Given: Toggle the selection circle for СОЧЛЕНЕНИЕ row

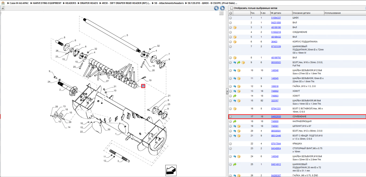Looking at the screenshot, I should point(230,117).
